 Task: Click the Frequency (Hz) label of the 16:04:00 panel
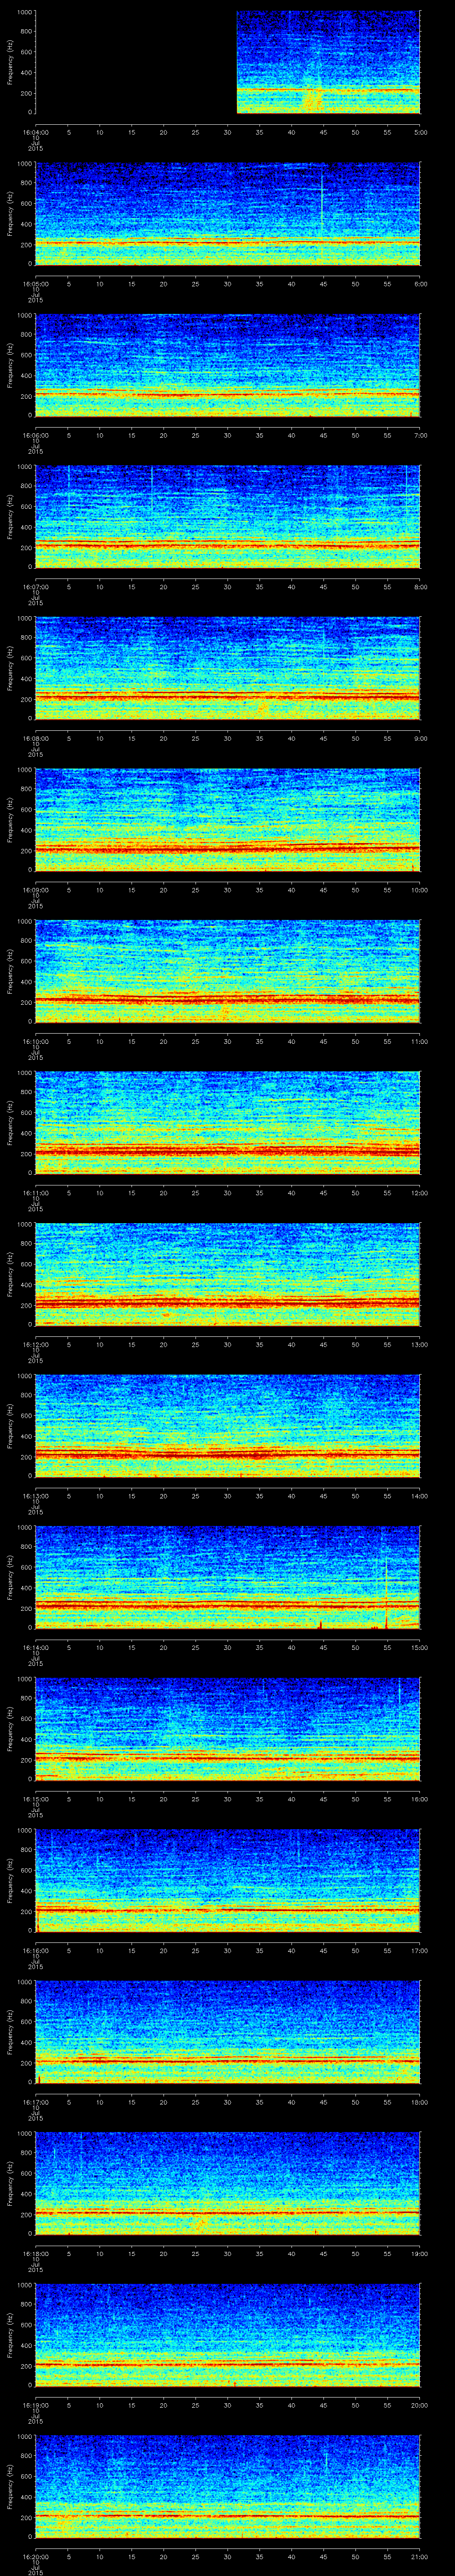[x=10, y=63]
